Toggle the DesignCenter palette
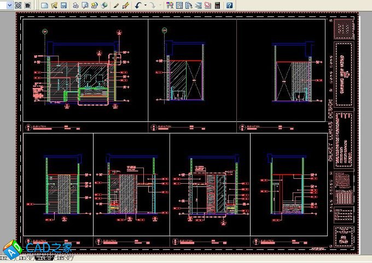 (179, 5)
